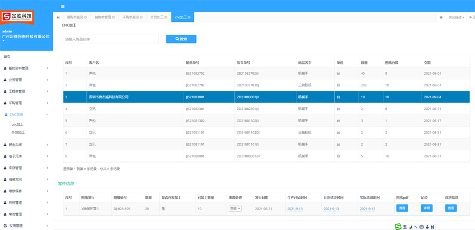475x230 pixels.
Task: Close the 销售单管理 tab
Action: coord(114,17)
